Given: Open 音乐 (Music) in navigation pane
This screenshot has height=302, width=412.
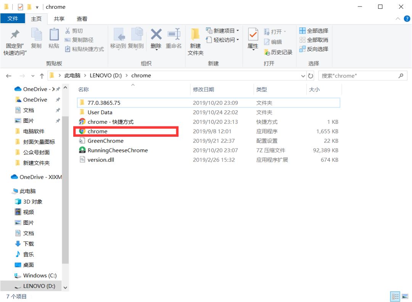Looking at the screenshot, I should [28, 254].
